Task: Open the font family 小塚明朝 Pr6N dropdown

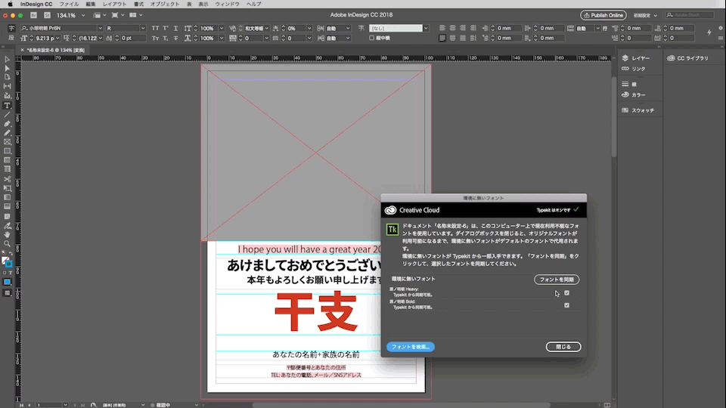Action: click(x=100, y=28)
